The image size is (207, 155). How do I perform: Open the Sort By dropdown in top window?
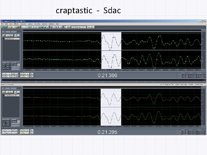[x=18, y=65]
